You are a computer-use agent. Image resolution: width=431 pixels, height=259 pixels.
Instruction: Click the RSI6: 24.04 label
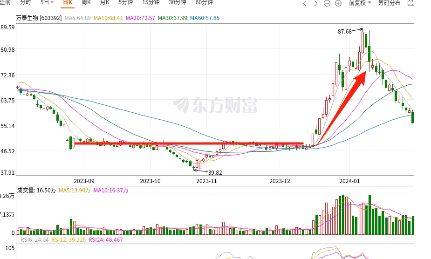34,240
